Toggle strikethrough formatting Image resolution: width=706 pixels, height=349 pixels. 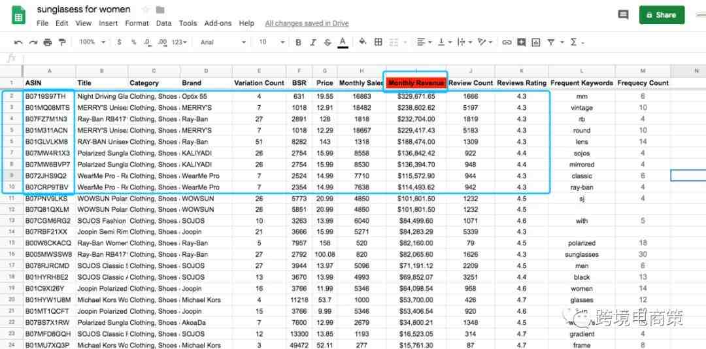click(328, 42)
